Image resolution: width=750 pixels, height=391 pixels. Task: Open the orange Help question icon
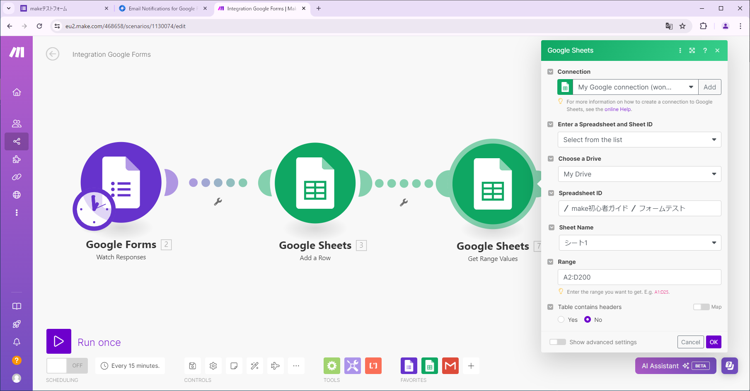click(17, 360)
